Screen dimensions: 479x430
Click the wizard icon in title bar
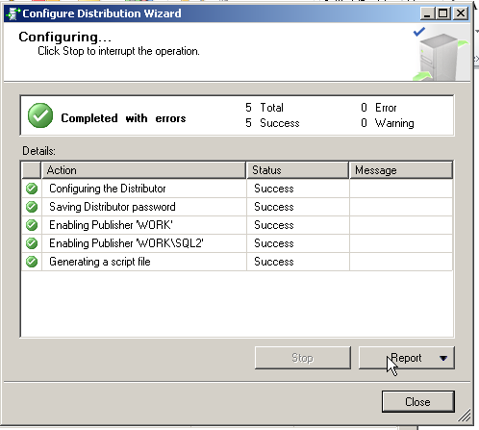point(13,13)
